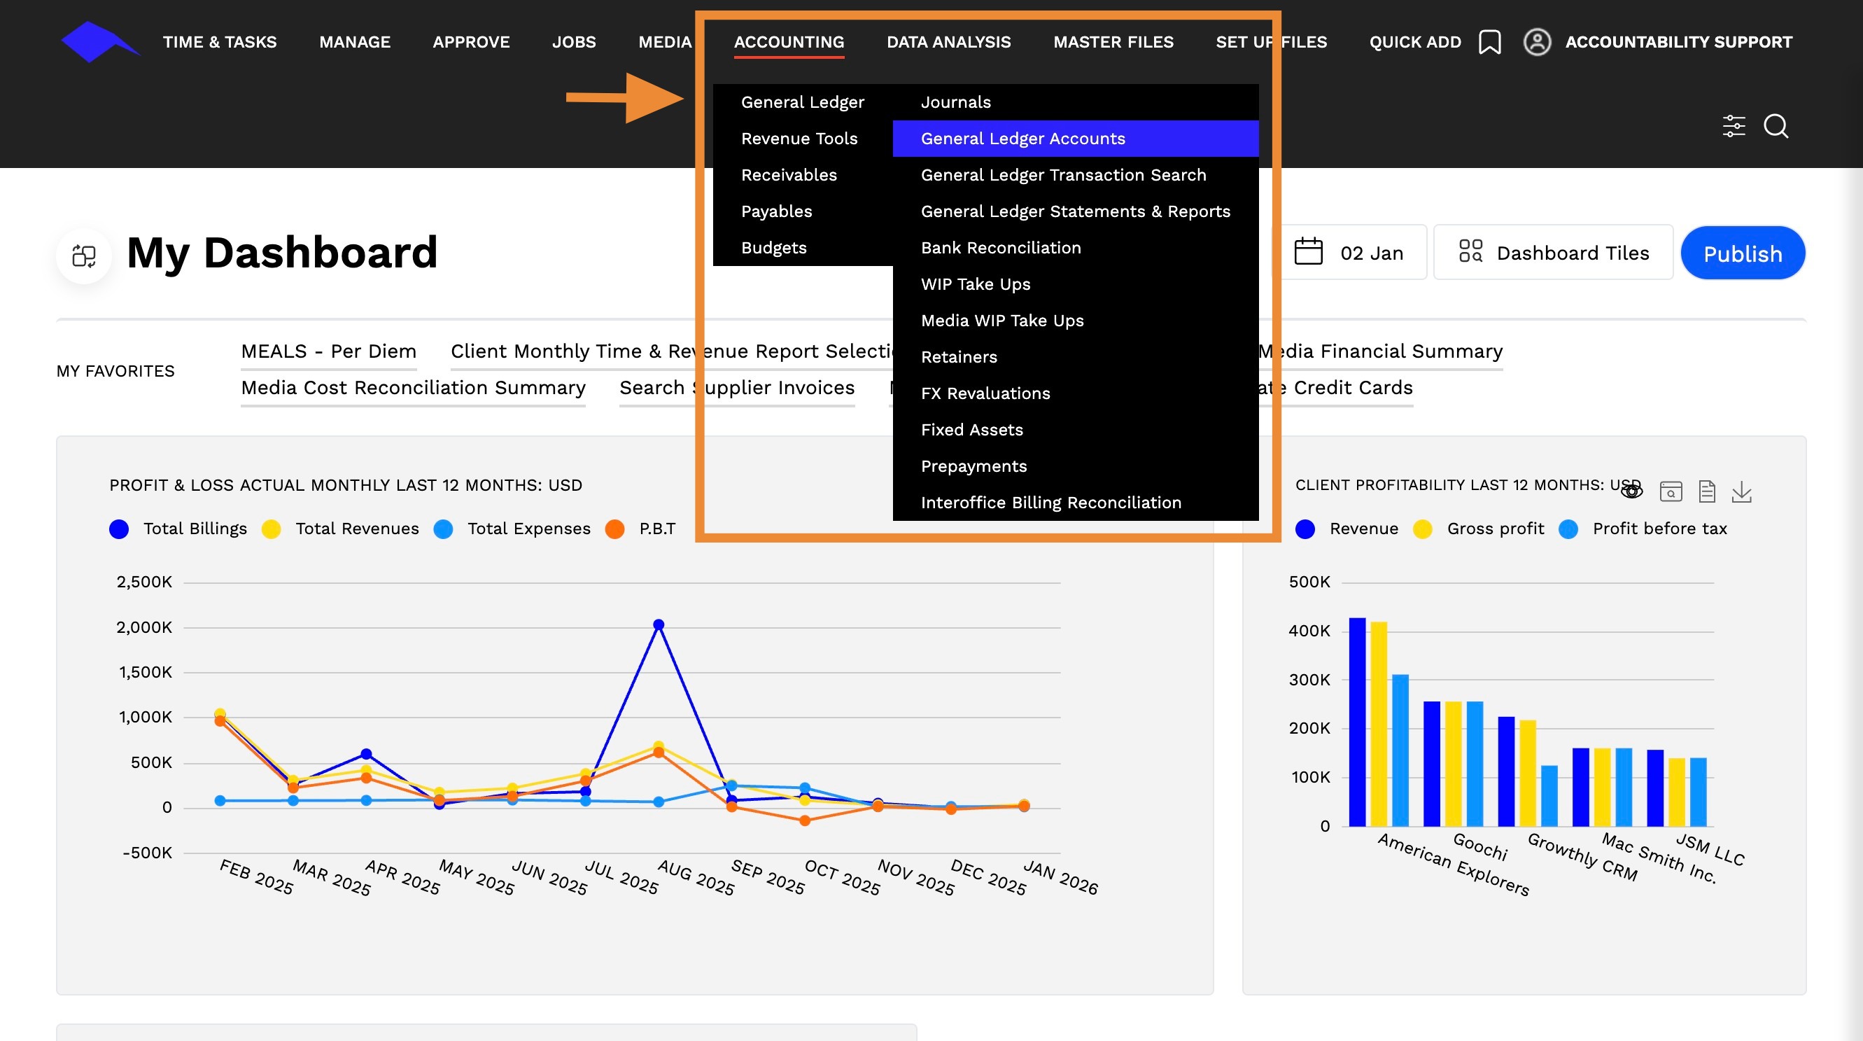Open the 02 Jan date picker
Screen dimensions: 1863x1041
pos(1349,253)
